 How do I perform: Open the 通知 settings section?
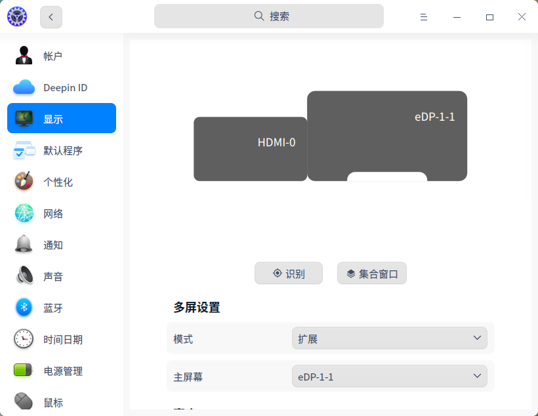tap(52, 245)
